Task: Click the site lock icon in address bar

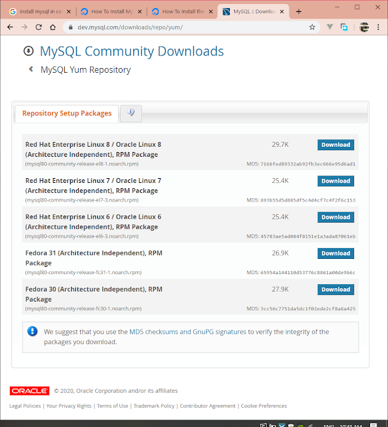Action: (x=71, y=27)
